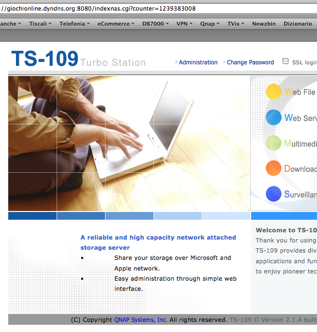The height and width of the screenshot is (332, 317).
Task: Expand the Tiscali bookmarks folder
Action: point(41,24)
